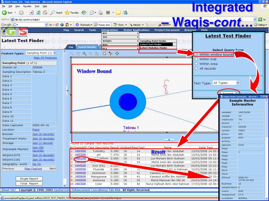Click the browser Forward arrow button
Viewport: 269px width, 201px height.
tap(21, 13)
